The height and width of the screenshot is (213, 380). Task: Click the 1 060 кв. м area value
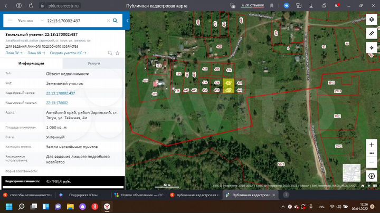[56, 127]
